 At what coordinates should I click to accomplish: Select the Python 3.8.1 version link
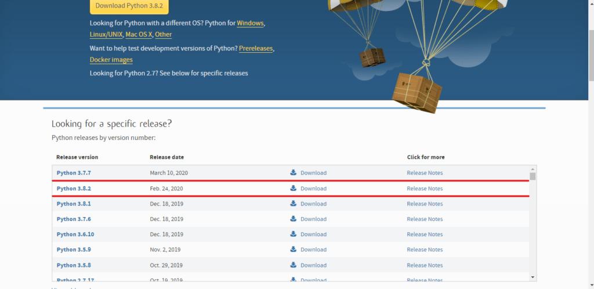74,204
